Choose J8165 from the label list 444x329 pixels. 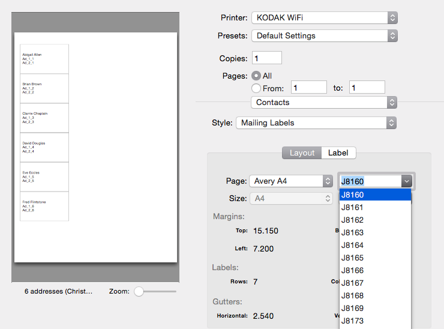click(375, 258)
